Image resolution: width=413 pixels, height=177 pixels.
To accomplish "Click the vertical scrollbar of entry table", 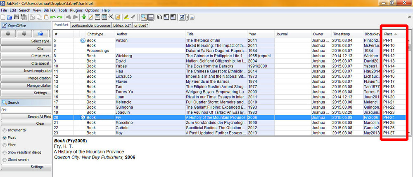I will pyautogui.click(x=409, y=82).
